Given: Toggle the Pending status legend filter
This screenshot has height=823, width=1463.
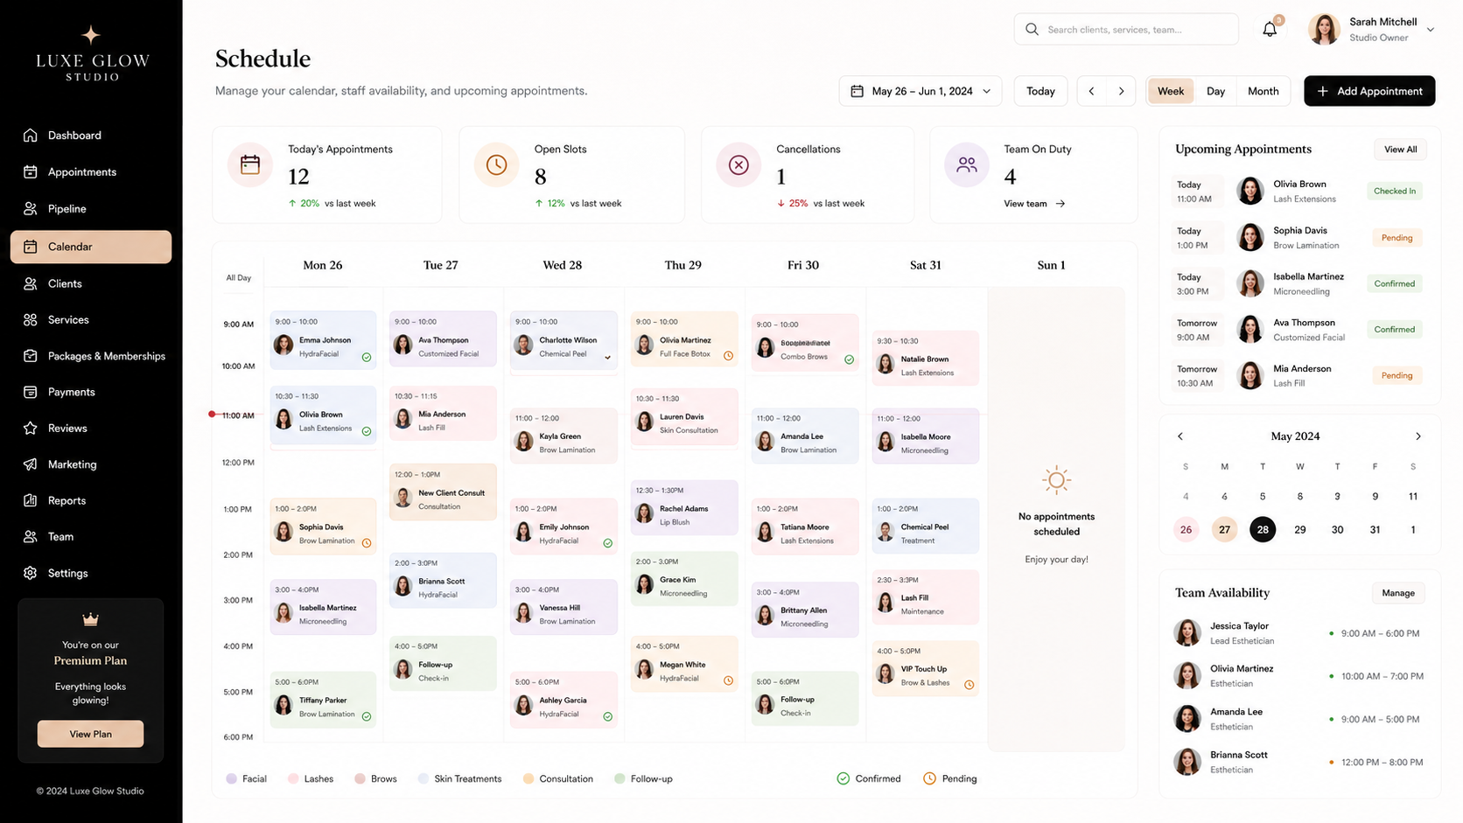Looking at the screenshot, I should point(950,778).
